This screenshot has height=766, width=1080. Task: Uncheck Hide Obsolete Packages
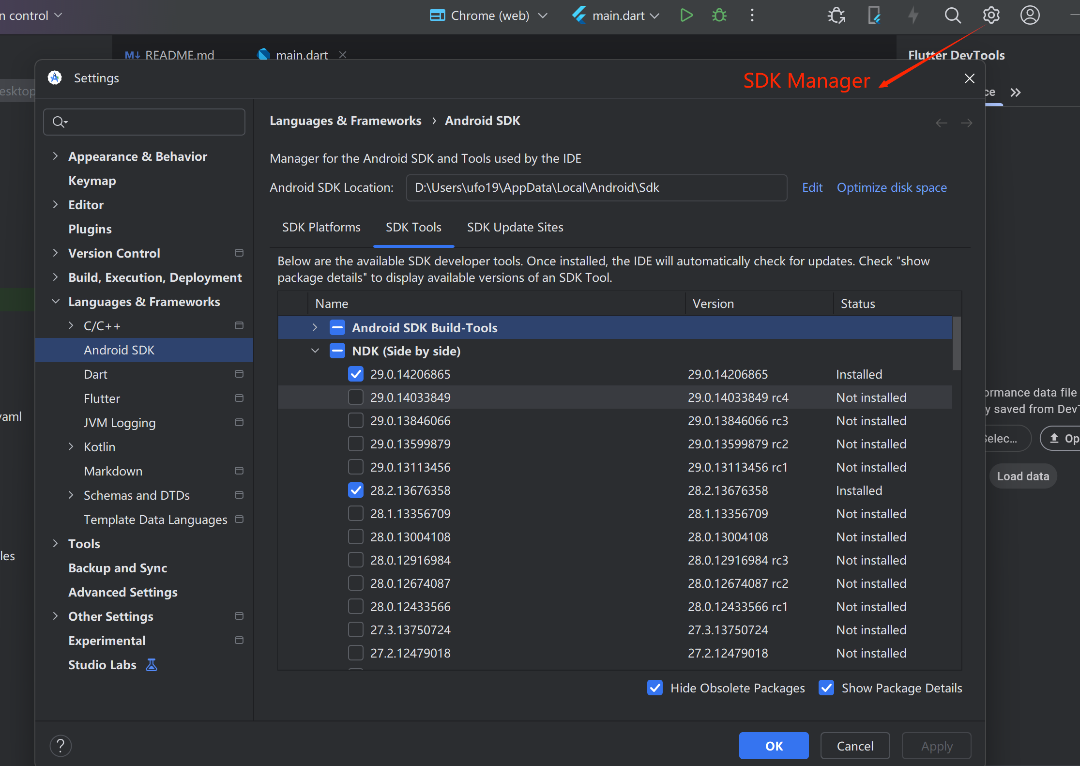tap(655, 688)
